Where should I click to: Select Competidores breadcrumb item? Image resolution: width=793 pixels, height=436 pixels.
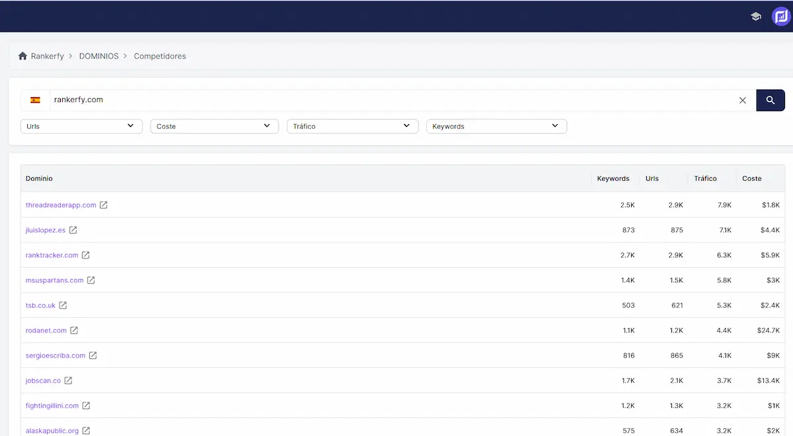point(160,56)
